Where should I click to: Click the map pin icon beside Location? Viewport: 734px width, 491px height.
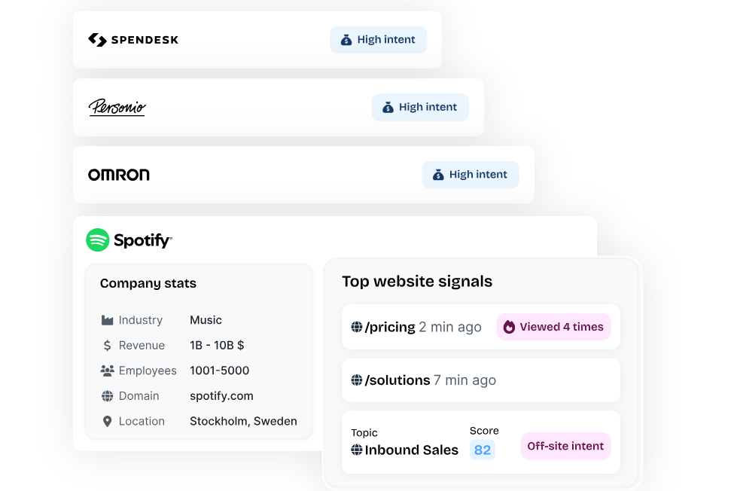[x=107, y=421]
